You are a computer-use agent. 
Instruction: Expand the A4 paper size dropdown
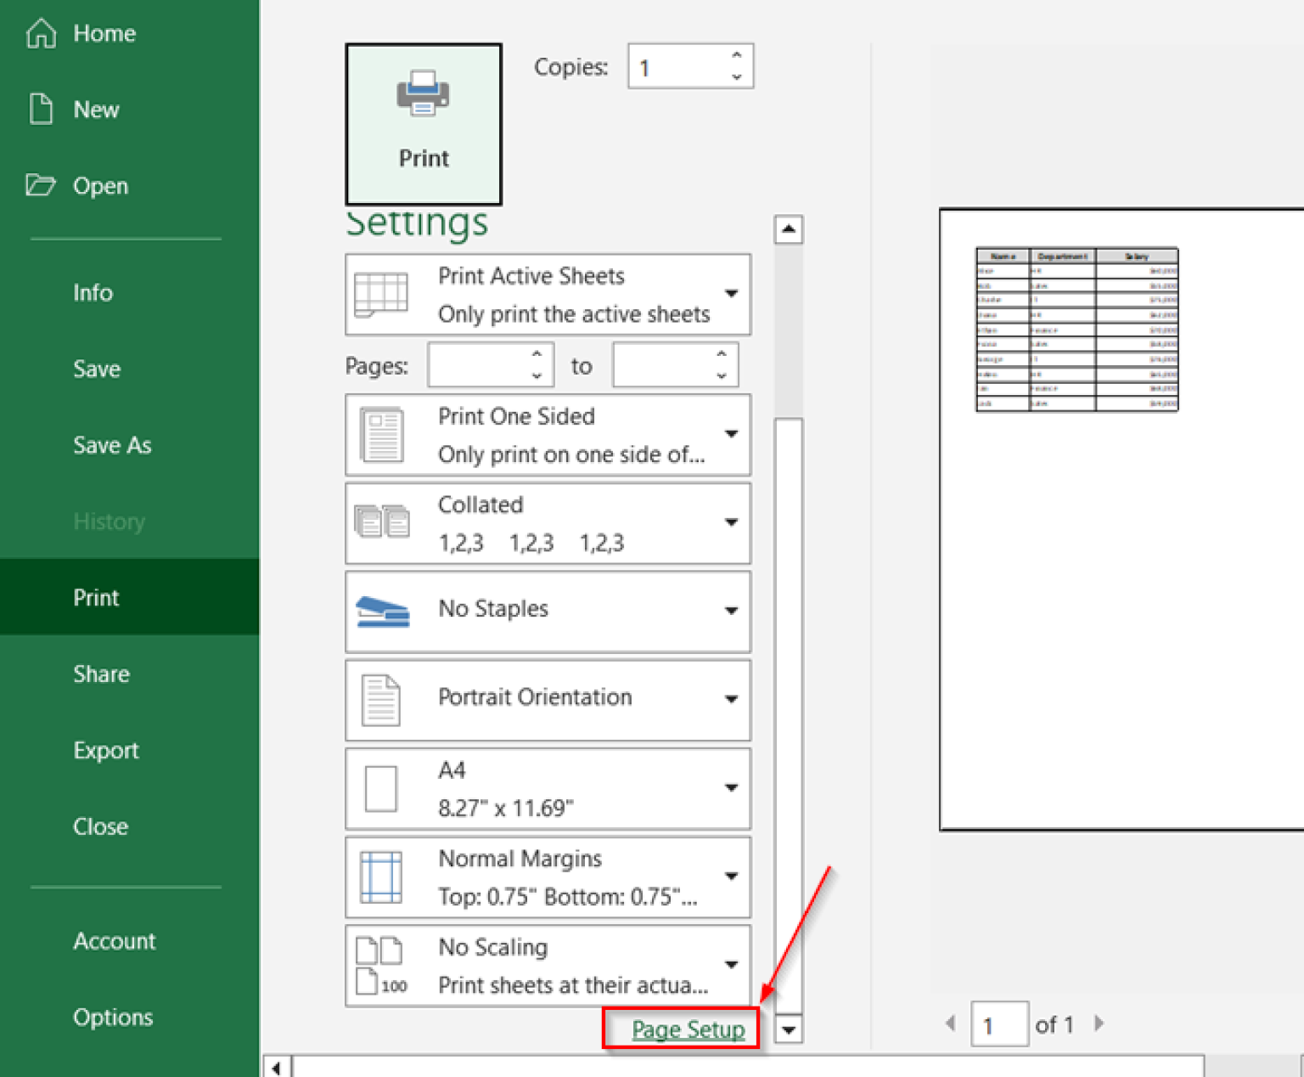coord(731,787)
